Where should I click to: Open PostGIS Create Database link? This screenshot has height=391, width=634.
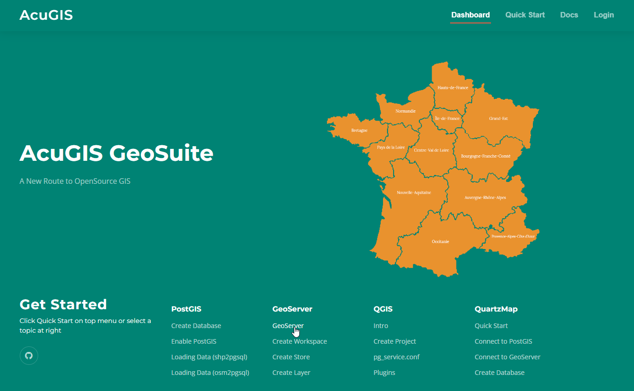196,326
